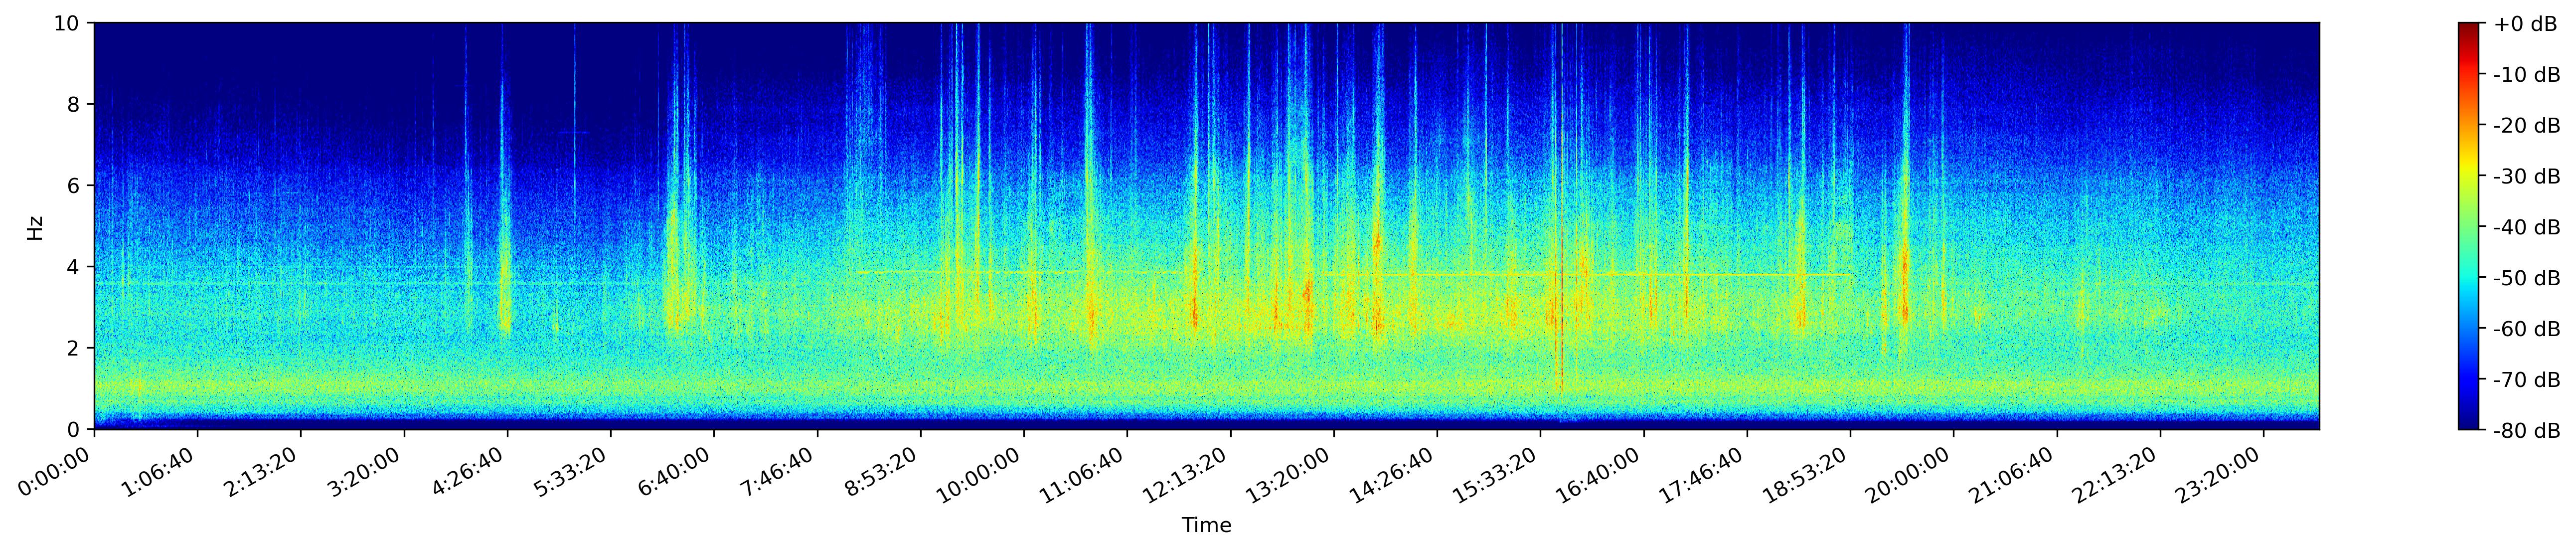Click the -80 dB colorbar label
This screenshot has width=2576, height=551.
tap(2527, 431)
